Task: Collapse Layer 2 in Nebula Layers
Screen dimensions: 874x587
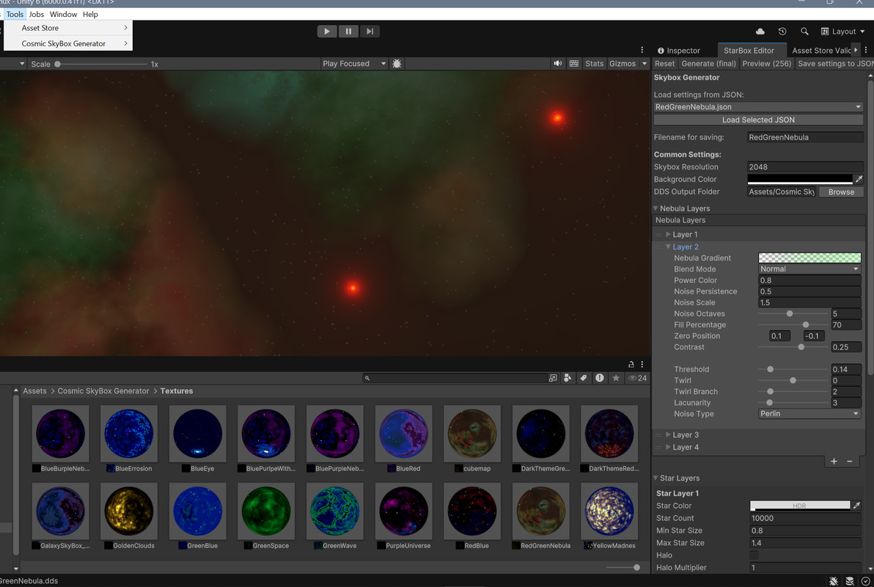Action: tap(668, 247)
